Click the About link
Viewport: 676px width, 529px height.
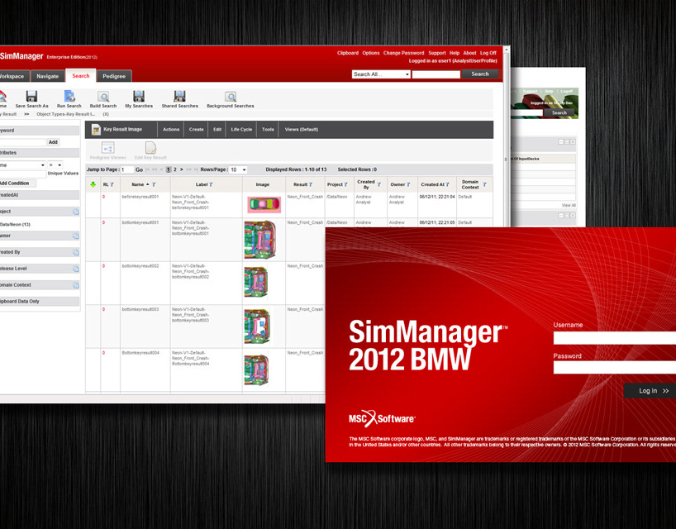coord(469,53)
